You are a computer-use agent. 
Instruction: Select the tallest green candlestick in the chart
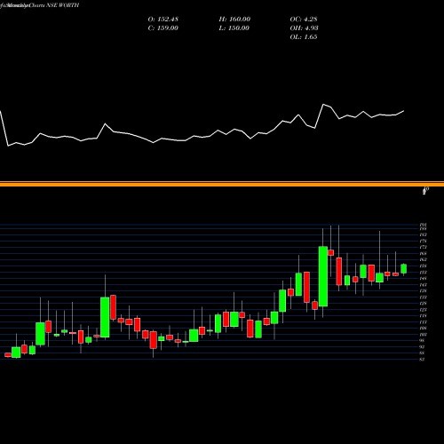click(323, 276)
